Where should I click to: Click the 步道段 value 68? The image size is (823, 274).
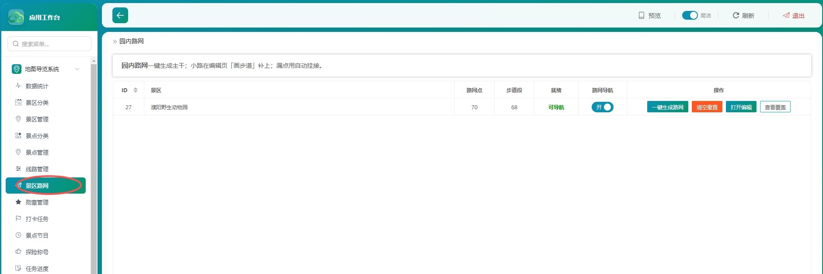click(514, 107)
